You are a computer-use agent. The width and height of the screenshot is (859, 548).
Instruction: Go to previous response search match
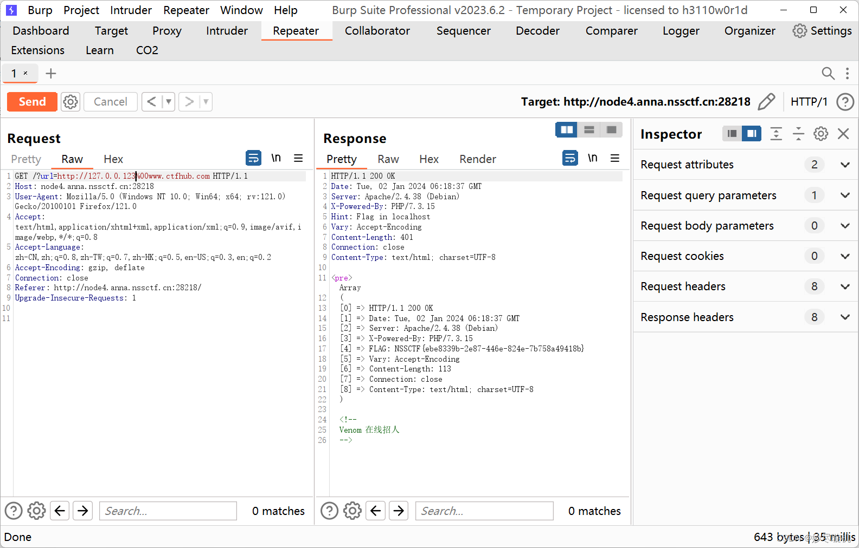pyautogui.click(x=376, y=511)
